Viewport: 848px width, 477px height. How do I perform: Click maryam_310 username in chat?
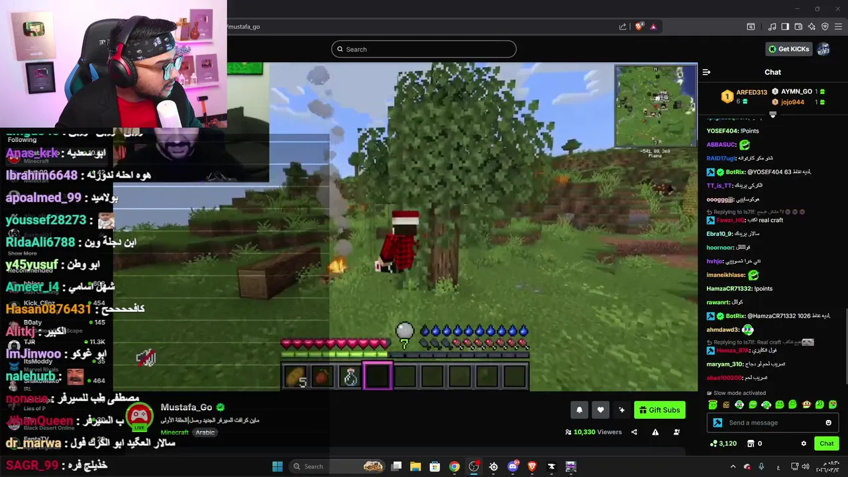[x=724, y=364]
